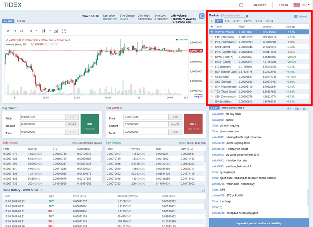Viewport: 313px width, 227px height.
Task: Click chat username zaheer786 before 'pundi is going down'
Action: 218,143
